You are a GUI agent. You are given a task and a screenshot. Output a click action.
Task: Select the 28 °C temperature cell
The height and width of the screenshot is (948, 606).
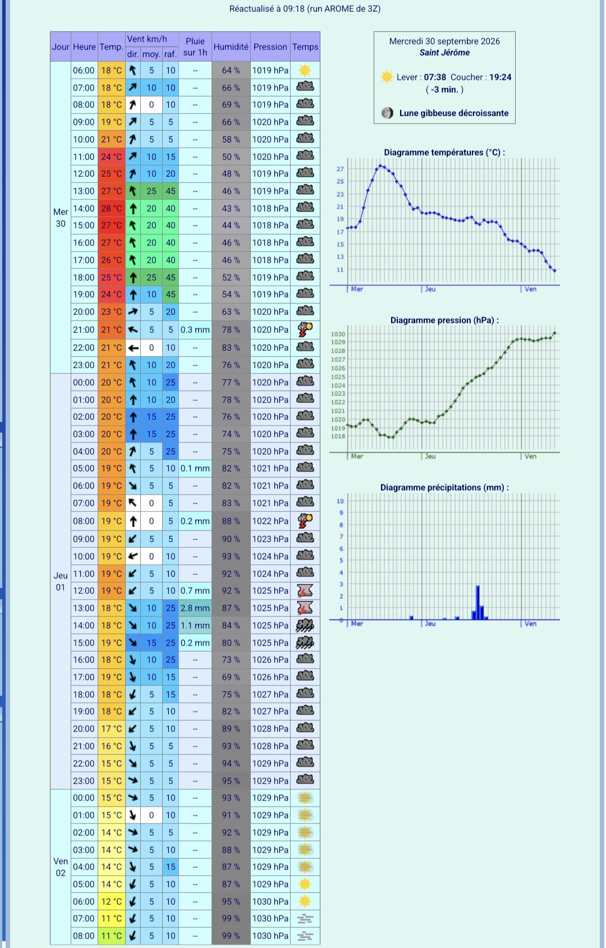(x=112, y=208)
